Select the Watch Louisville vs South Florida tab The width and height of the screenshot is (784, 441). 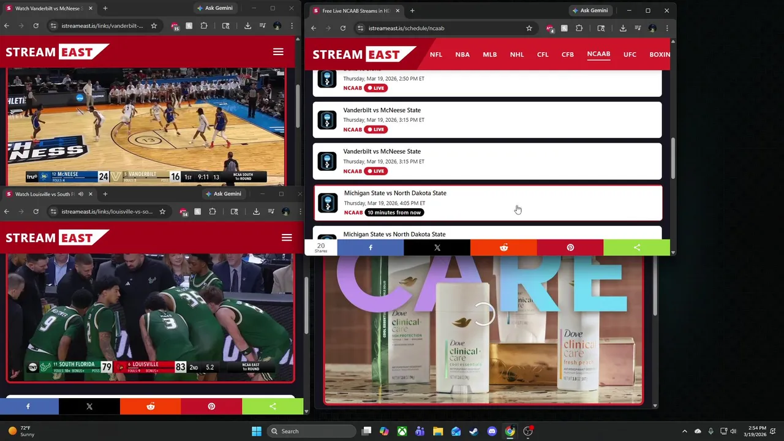pyautogui.click(x=48, y=194)
